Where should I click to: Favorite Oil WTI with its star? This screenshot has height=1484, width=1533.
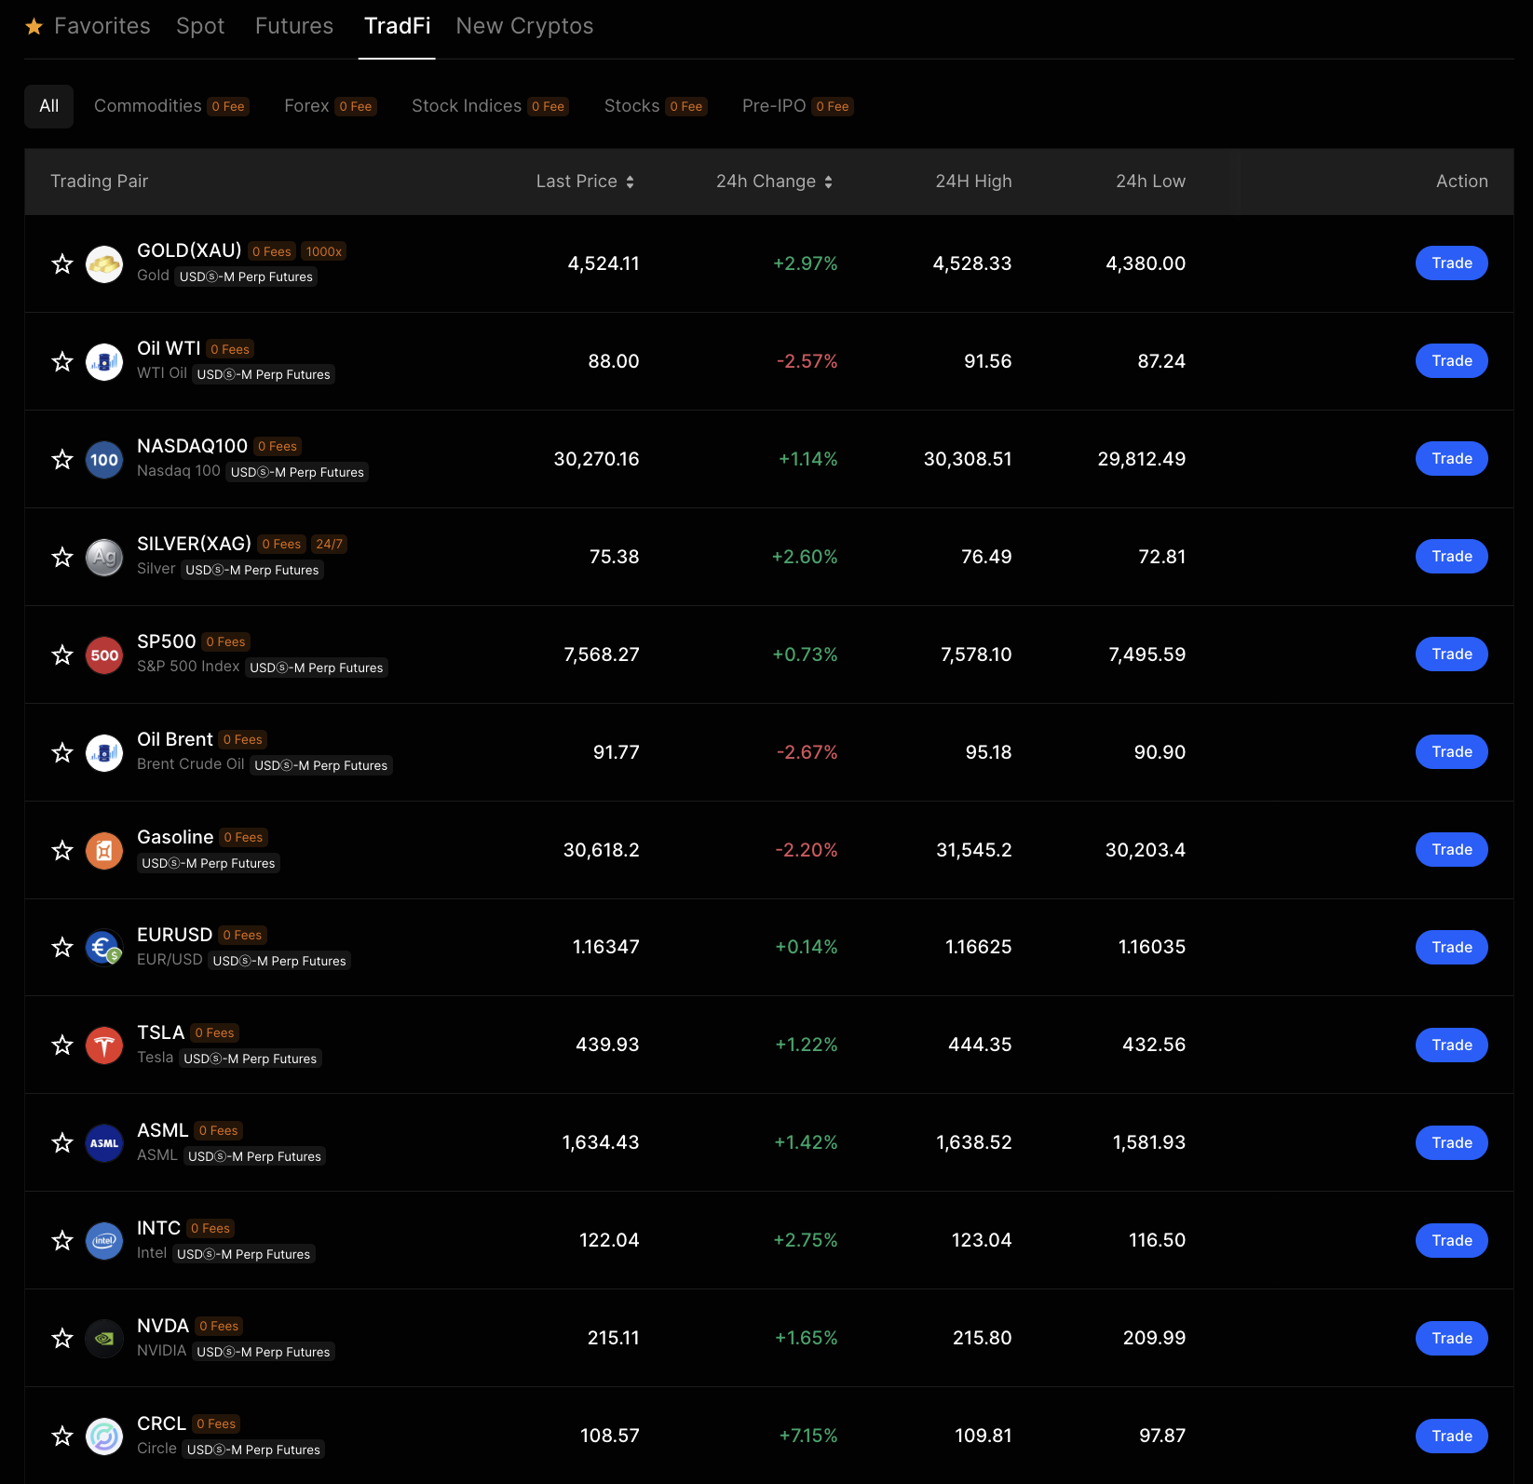tap(62, 362)
